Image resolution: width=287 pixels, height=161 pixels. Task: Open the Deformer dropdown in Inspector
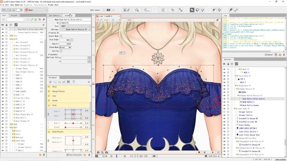[75, 30]
